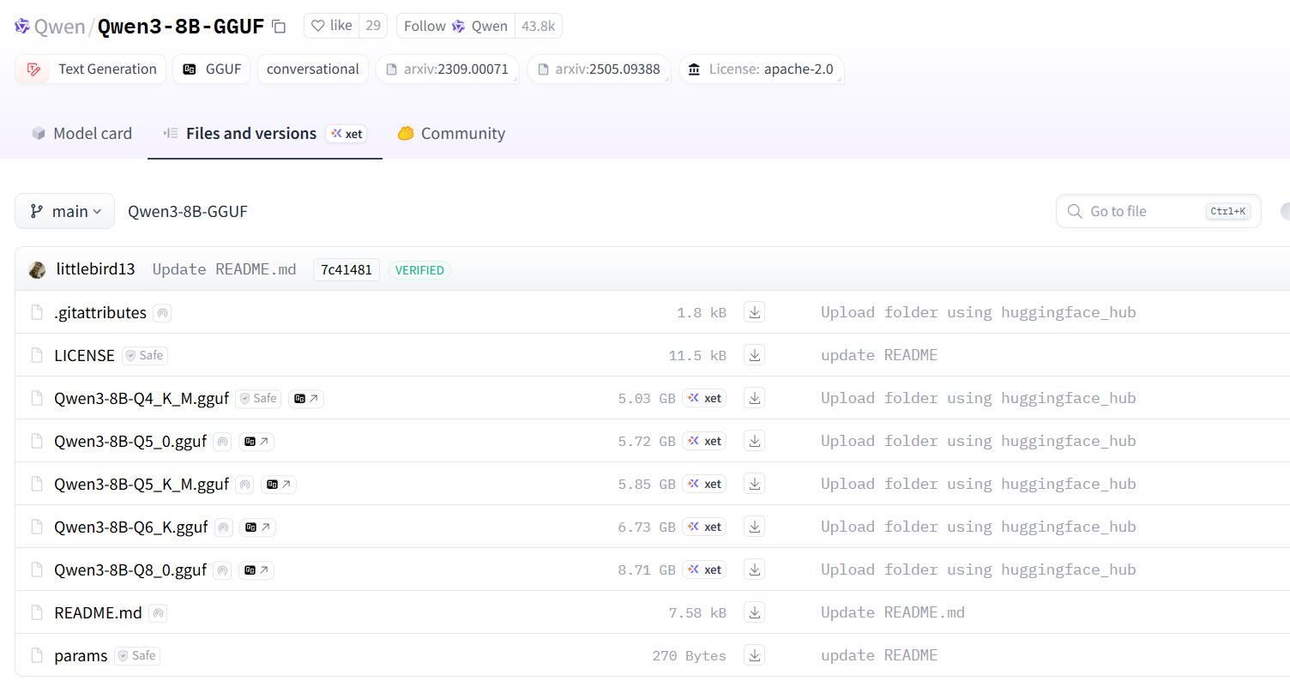The image size is (1290, 687).
Task: Open the arxiv:2505.09388 paper tag
Action: click(598, 69)
